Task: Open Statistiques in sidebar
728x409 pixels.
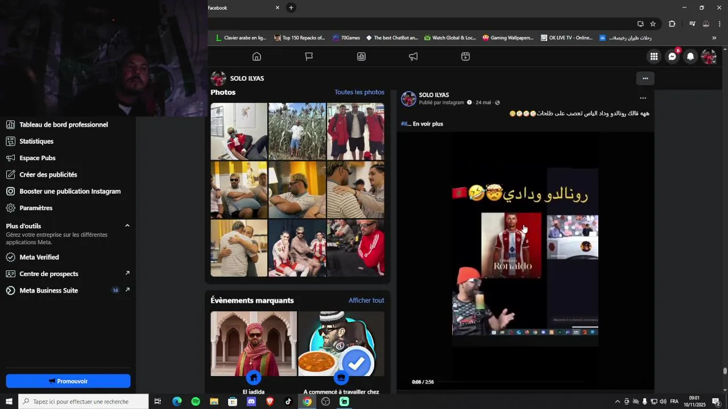Action: pos(36,141)
